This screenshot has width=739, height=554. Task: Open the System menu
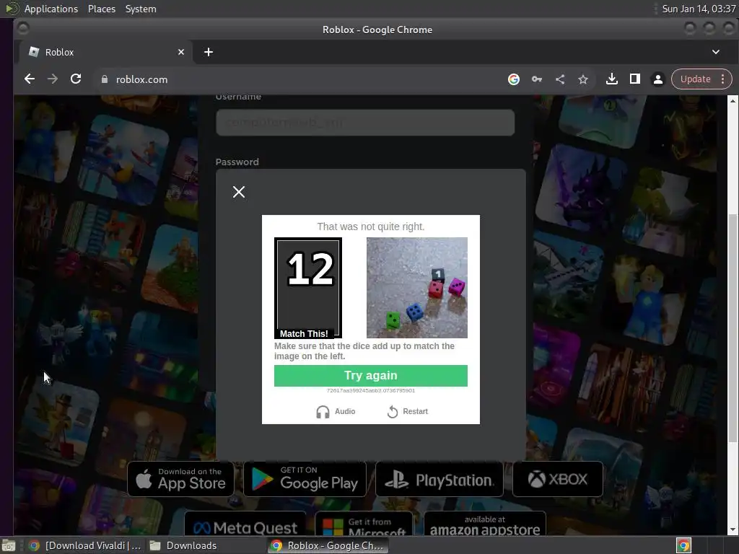click(x=141, y=9)
